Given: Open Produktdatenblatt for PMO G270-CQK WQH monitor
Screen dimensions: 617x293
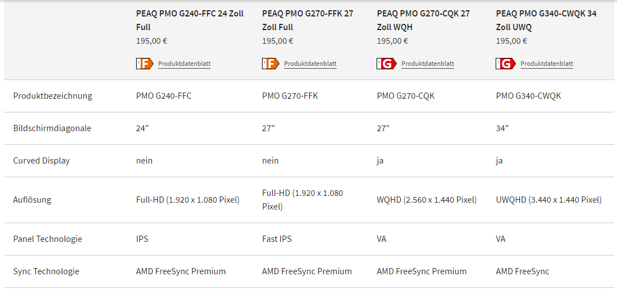Looking at the screenshot, I should (428, 64).
